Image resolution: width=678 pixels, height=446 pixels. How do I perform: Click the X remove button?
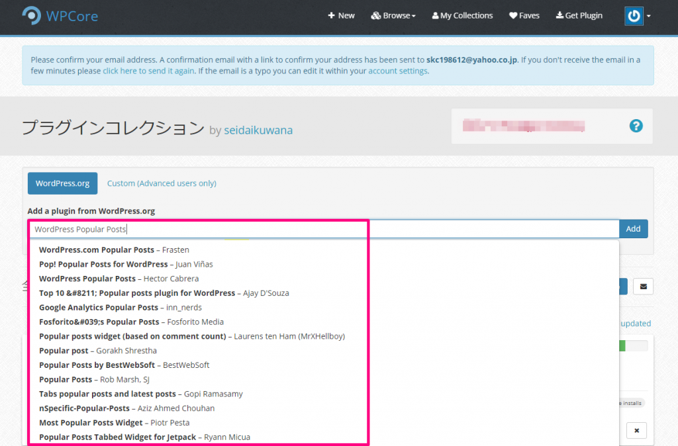click(x=636, y=430)
